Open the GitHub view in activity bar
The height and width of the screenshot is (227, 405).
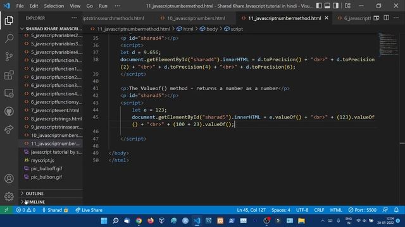coord(9,112)
